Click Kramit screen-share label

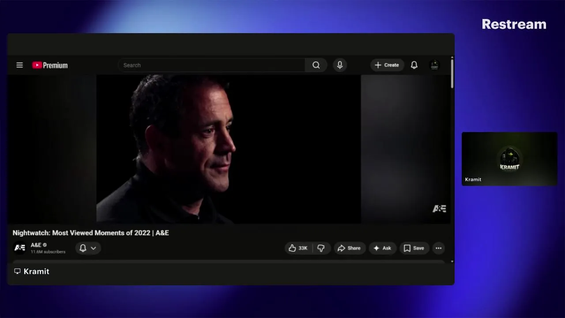[31, 271]
